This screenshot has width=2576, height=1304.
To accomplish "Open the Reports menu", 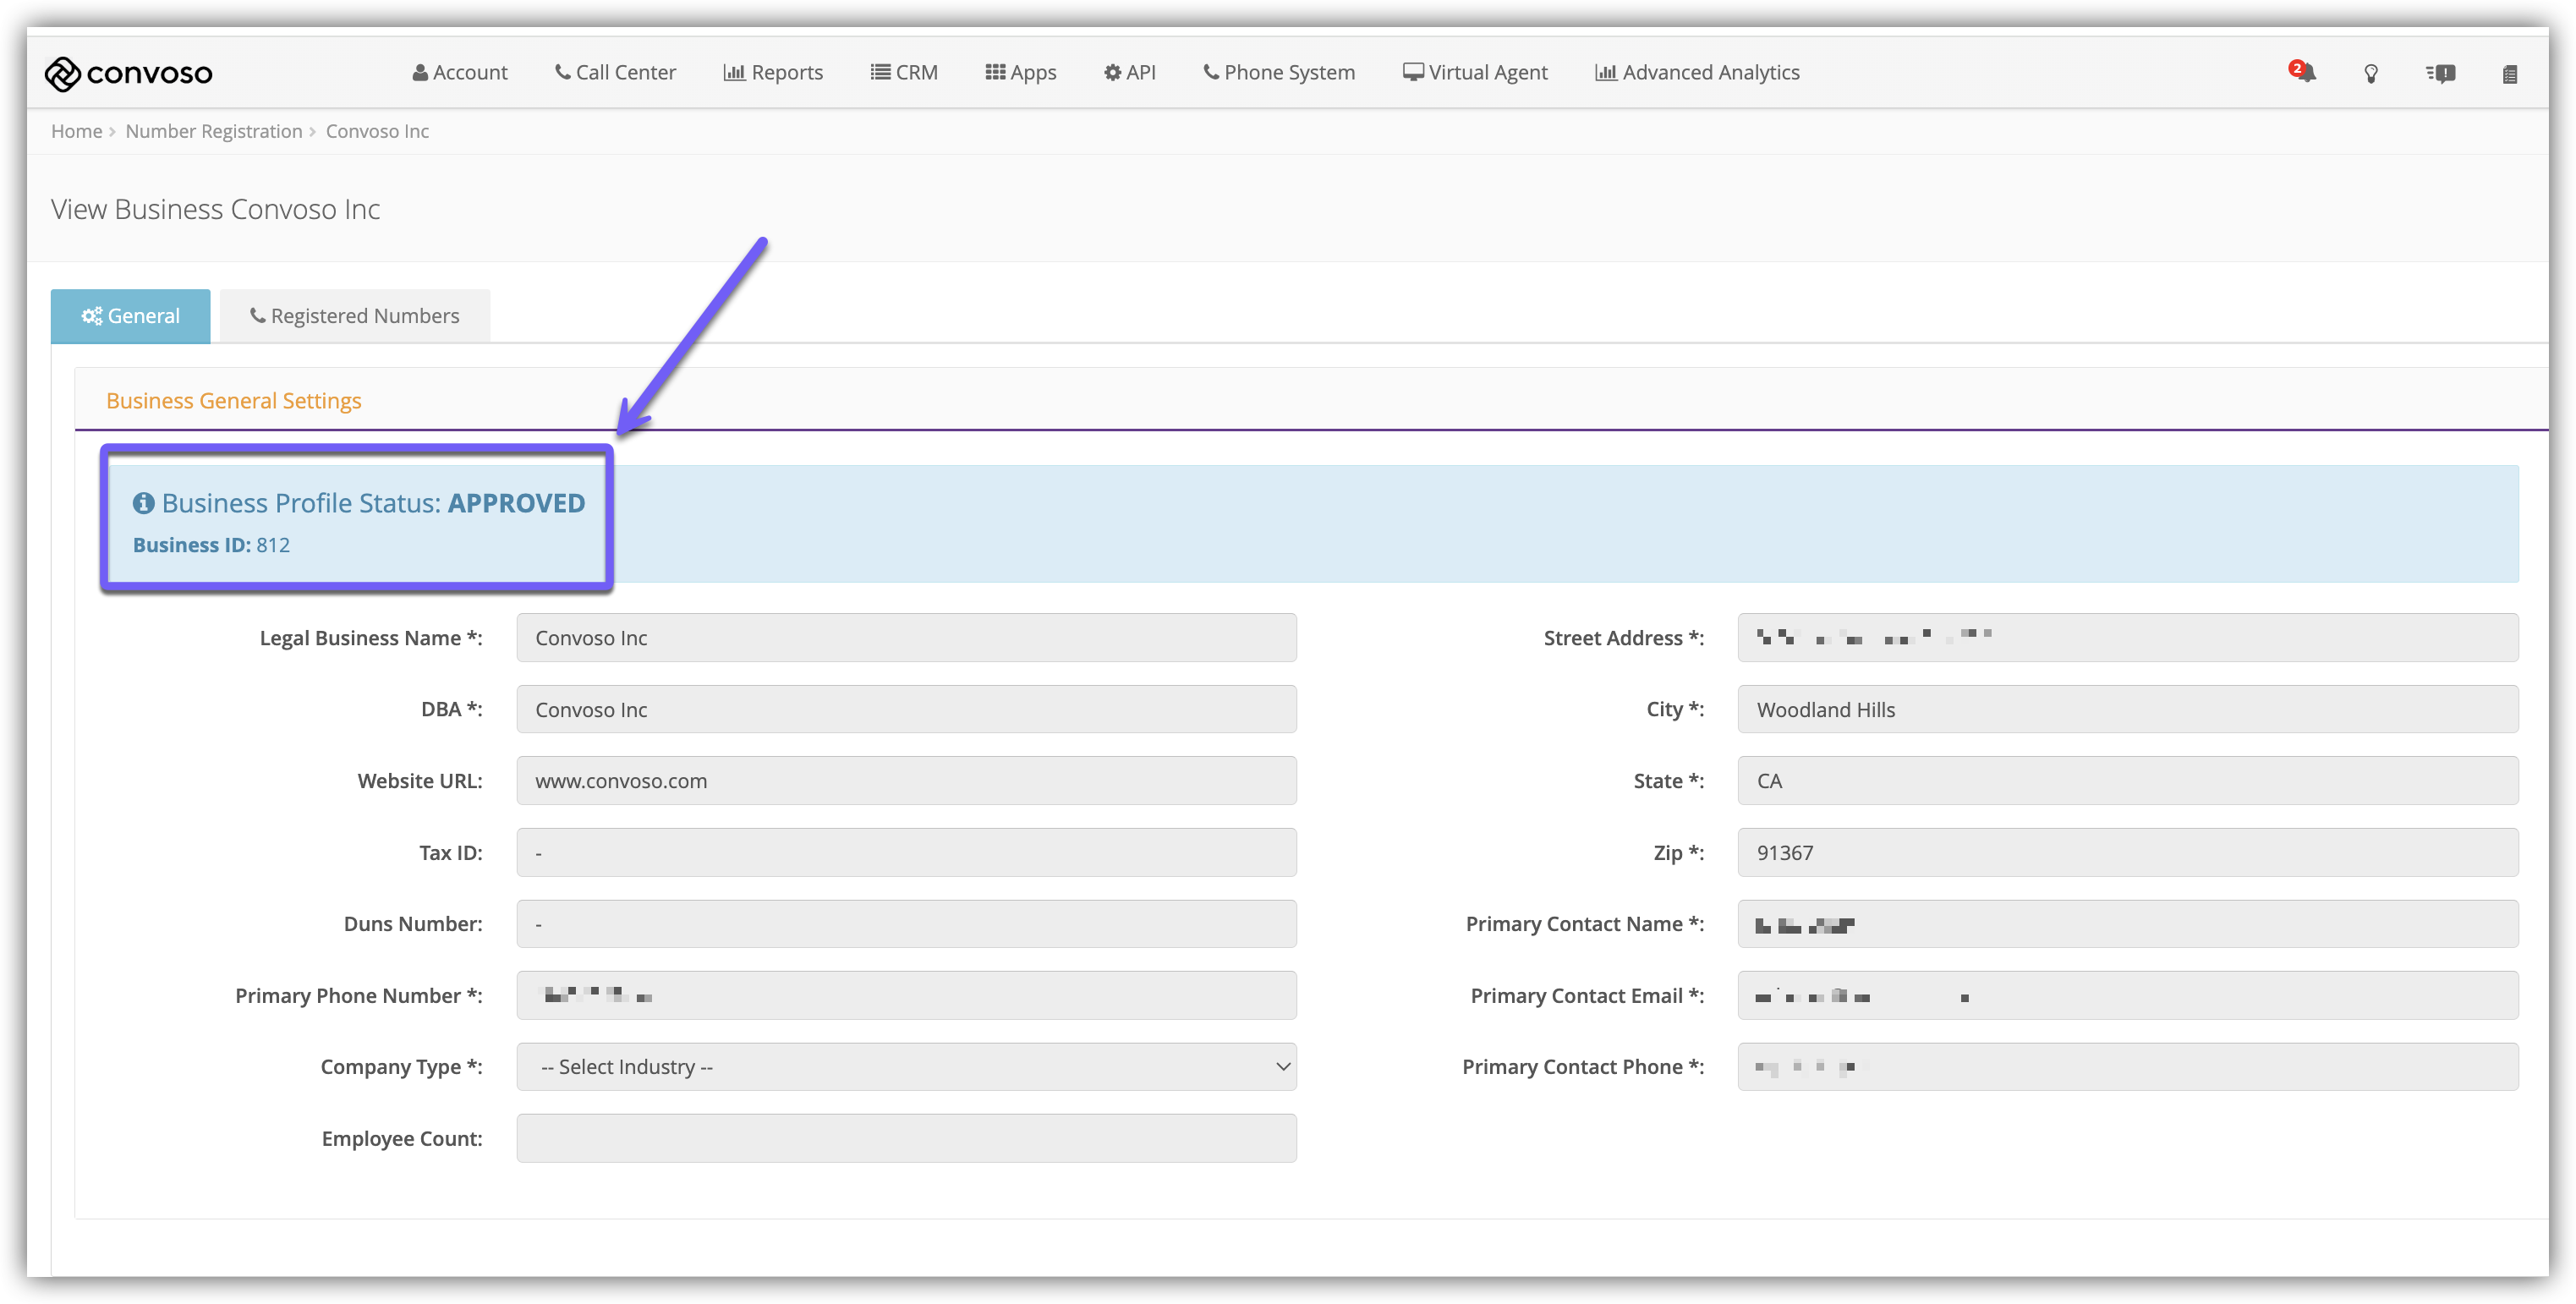I will [x=773, y=72].
